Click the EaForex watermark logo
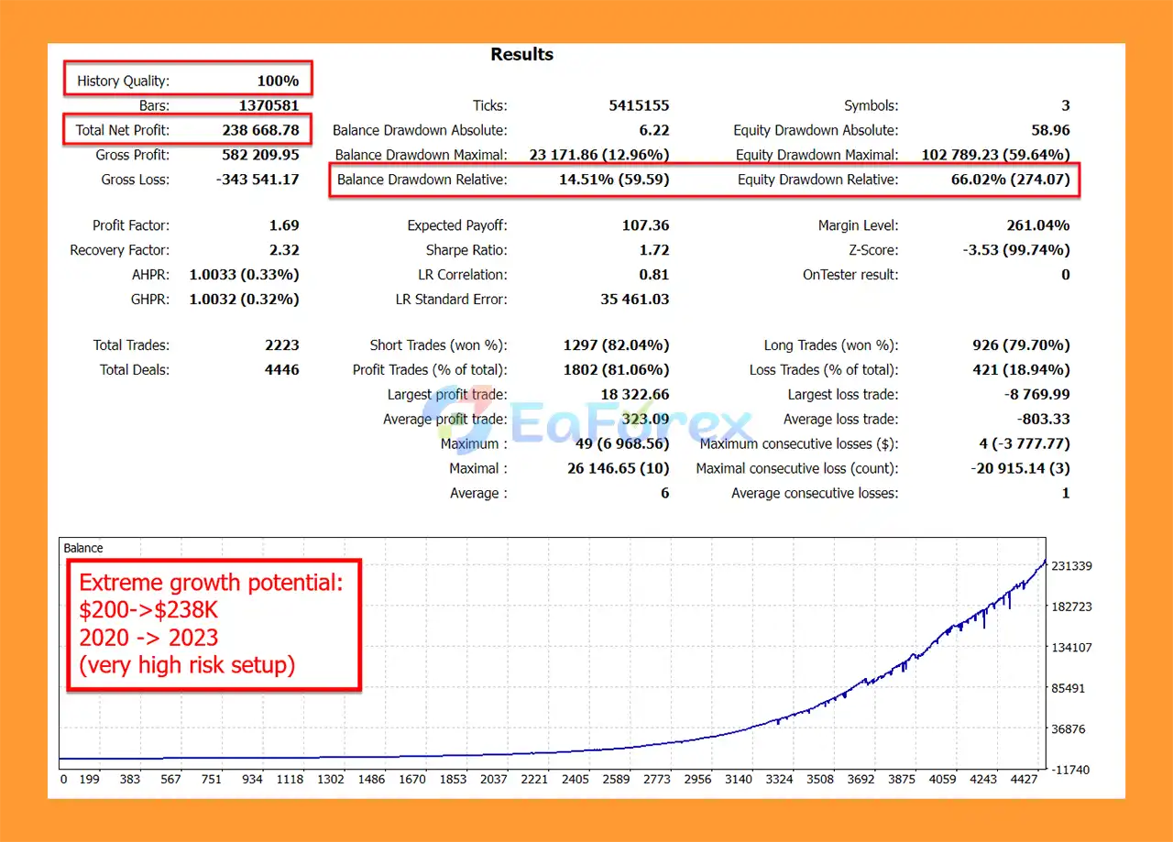 [x=630, y=425]
